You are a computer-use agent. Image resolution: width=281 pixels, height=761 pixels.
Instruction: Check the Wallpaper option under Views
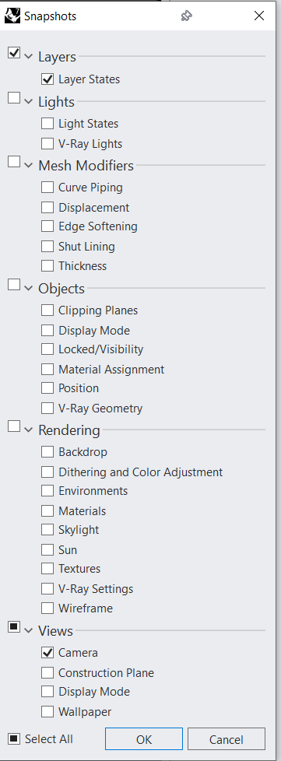point(47,712)
